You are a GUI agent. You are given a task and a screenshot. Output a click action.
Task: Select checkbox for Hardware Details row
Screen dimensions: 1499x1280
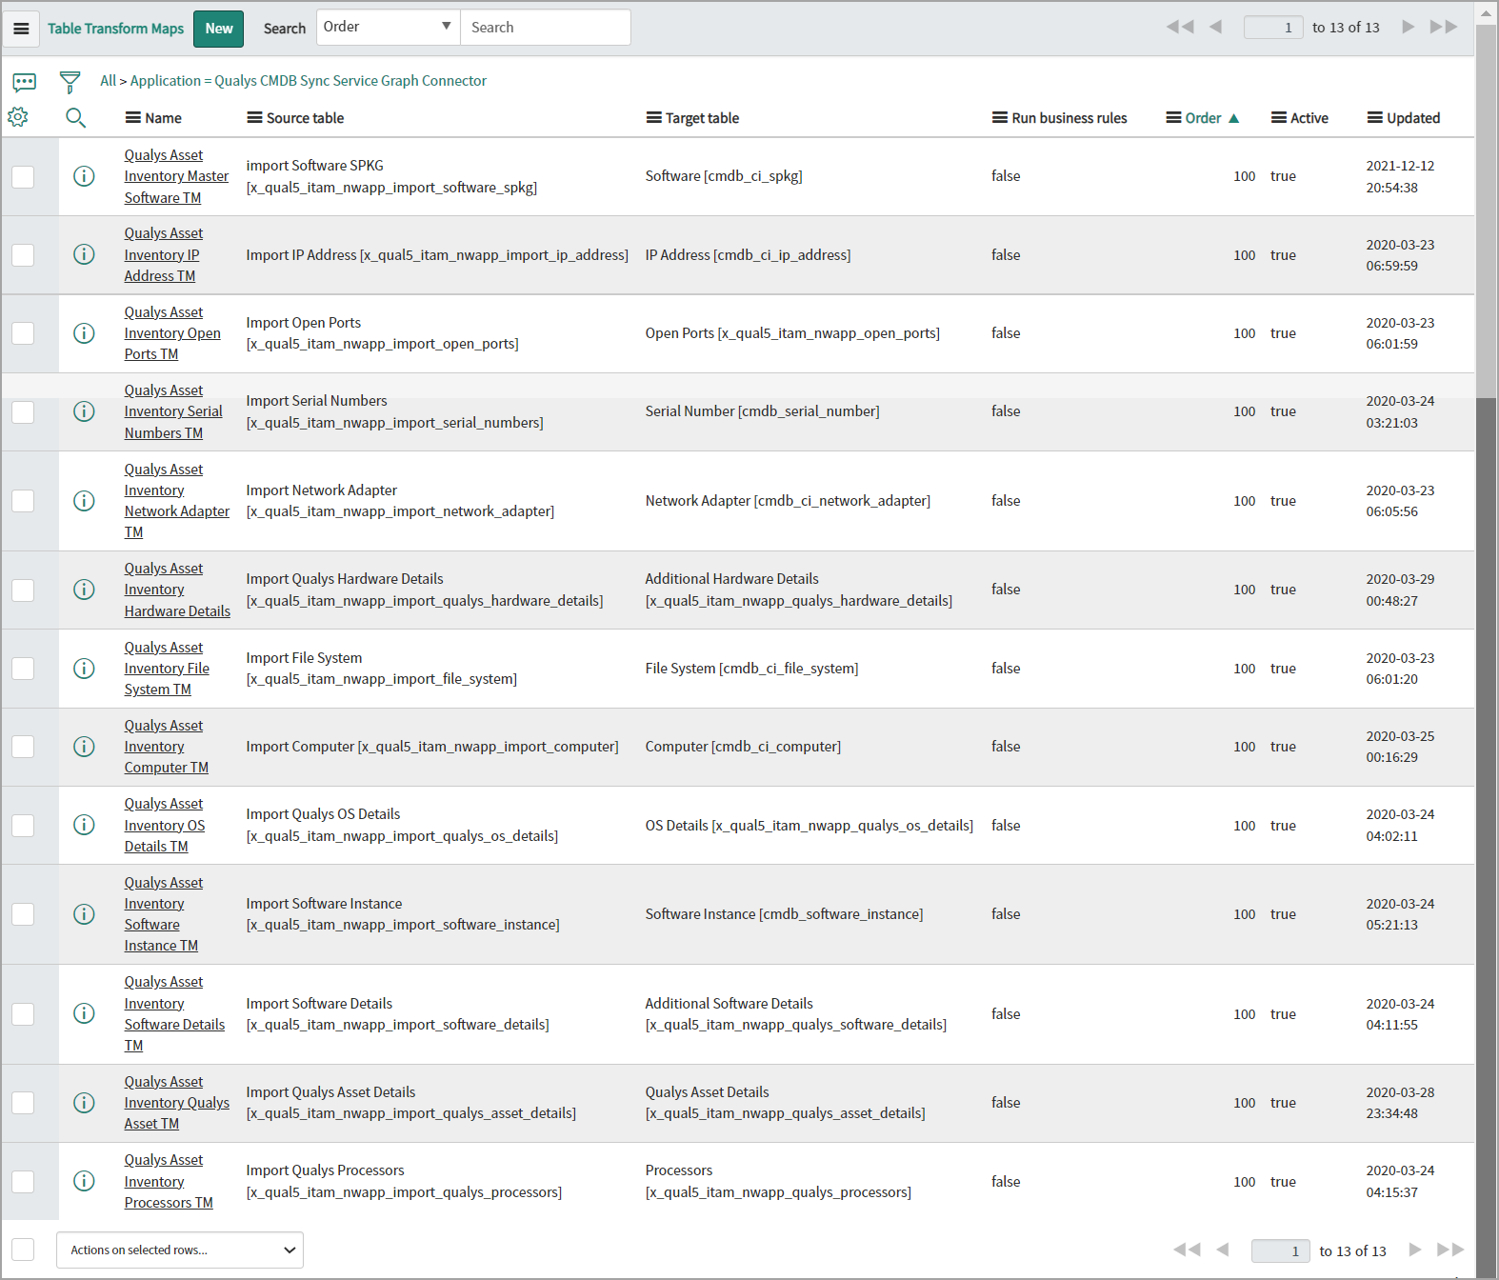(x=23, y=590)
